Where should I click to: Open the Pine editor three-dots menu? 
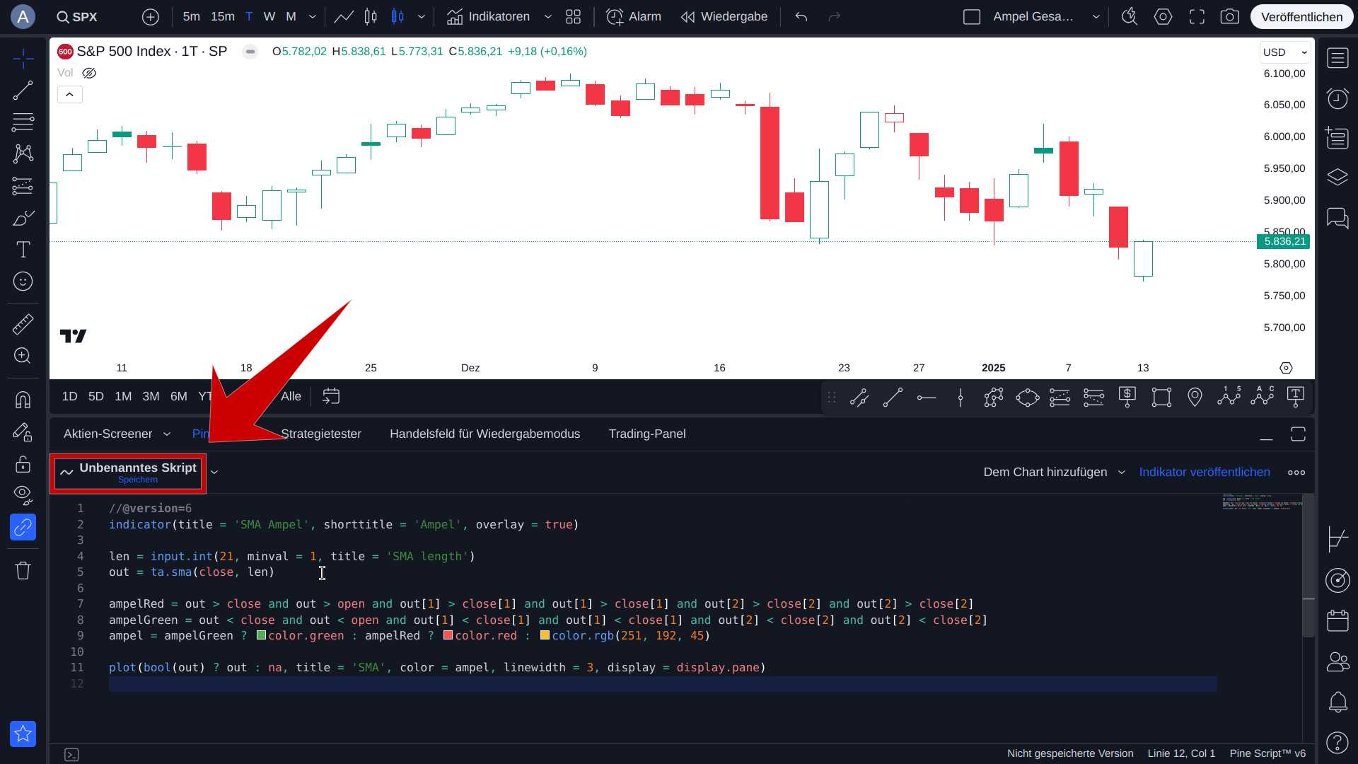pyautogui.click(x=1296, y=472)
